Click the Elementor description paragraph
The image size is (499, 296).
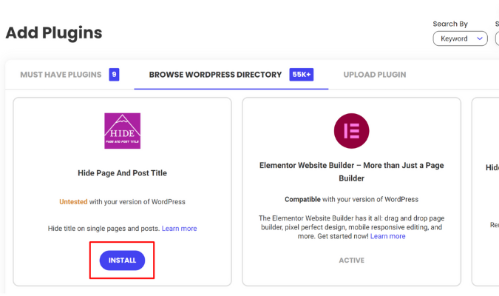point(351,227)
